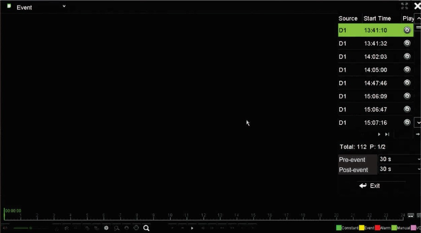Close the playback window with the X
421x233 pixels.
tap(417, 6)
